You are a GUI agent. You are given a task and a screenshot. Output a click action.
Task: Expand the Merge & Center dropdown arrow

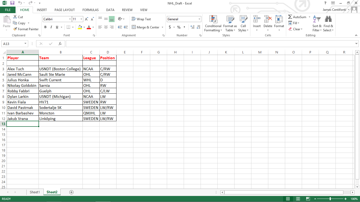pos(162,27)
